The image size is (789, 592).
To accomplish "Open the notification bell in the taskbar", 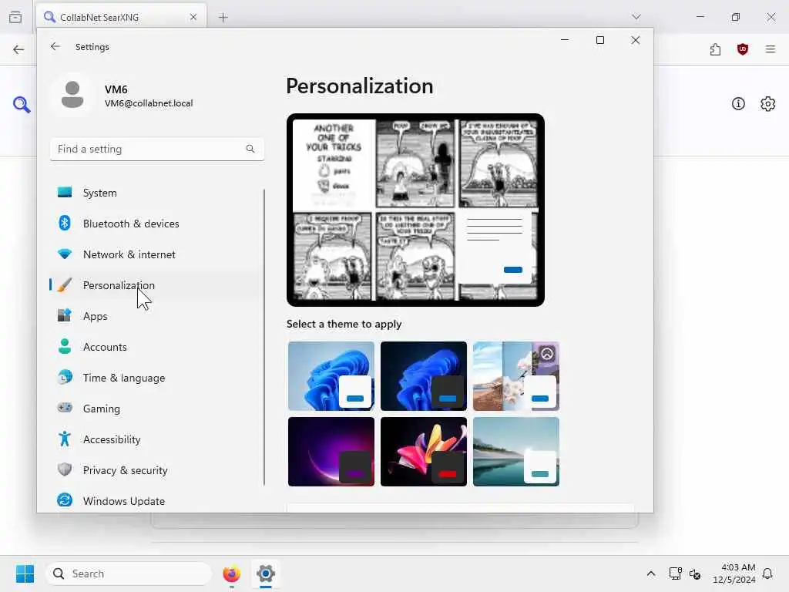I will (x=767, y=573).
